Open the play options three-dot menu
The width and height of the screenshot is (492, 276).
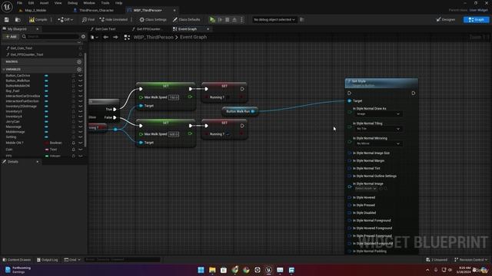(x=241, y=20)
